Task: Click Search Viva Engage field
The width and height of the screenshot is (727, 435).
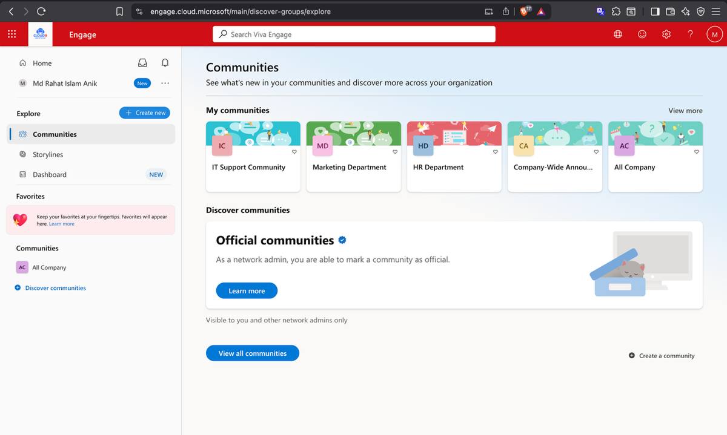Action: 354,34
